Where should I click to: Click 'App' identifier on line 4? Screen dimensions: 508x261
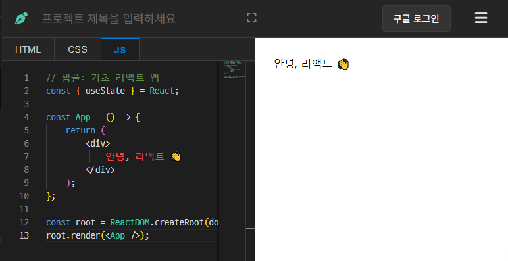(83, 117)
